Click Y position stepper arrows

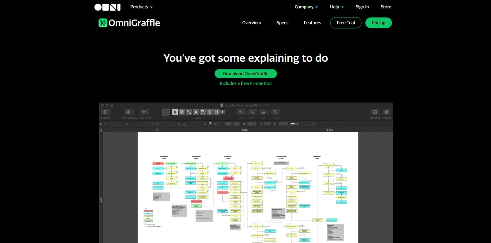tap(153, 124)
